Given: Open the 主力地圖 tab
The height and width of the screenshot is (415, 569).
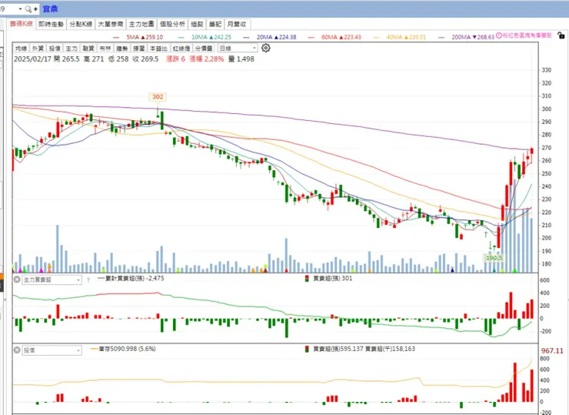Looking at the screenshot, I should pos(141,25).
